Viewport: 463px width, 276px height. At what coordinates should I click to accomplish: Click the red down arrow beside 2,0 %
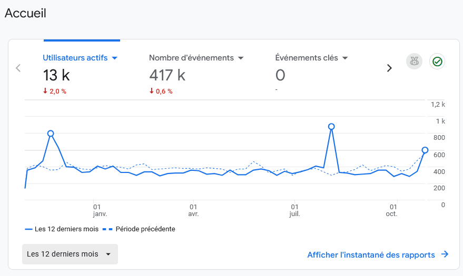(x=45, y=91)
